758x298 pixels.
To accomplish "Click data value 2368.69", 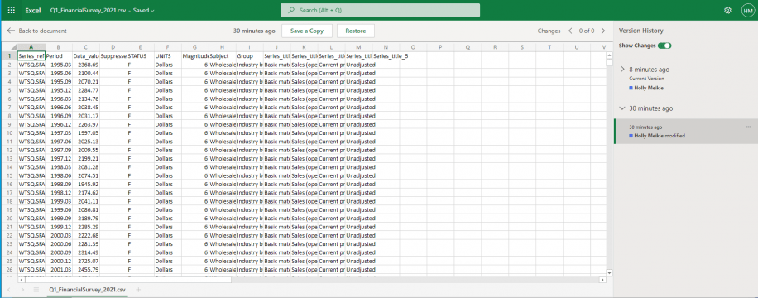I will tap(85, 65).
